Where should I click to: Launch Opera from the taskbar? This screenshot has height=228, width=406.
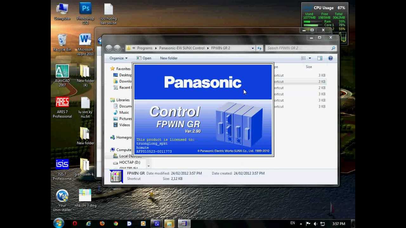pos(75,224)
